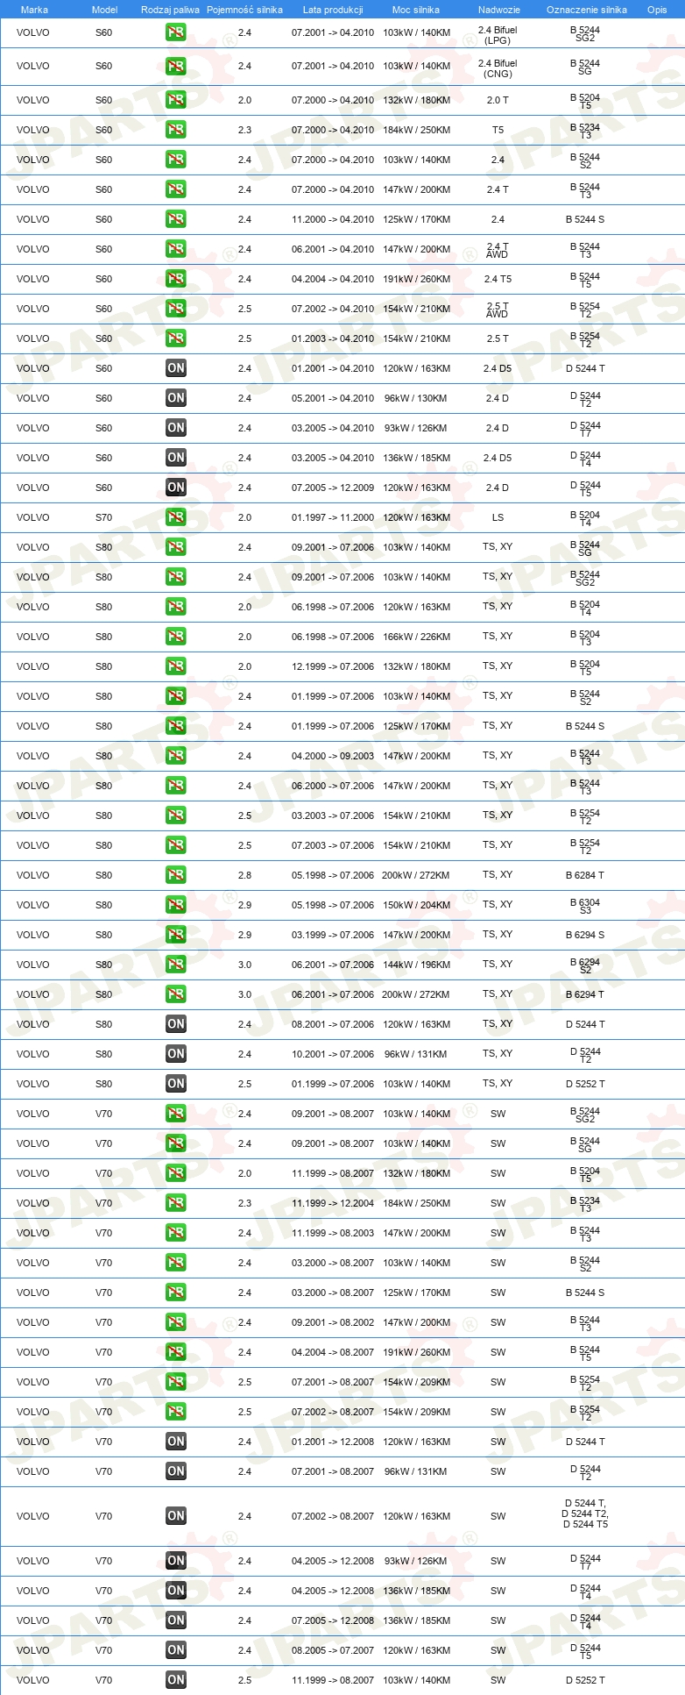Click petrol icon in S80 B 6304 S3 row
Image resolution: width=685 pixels, height=1695 pixels.
coord(176,905)
